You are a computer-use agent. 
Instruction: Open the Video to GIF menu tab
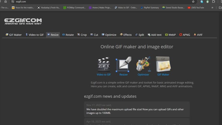(x=35, y=35)
